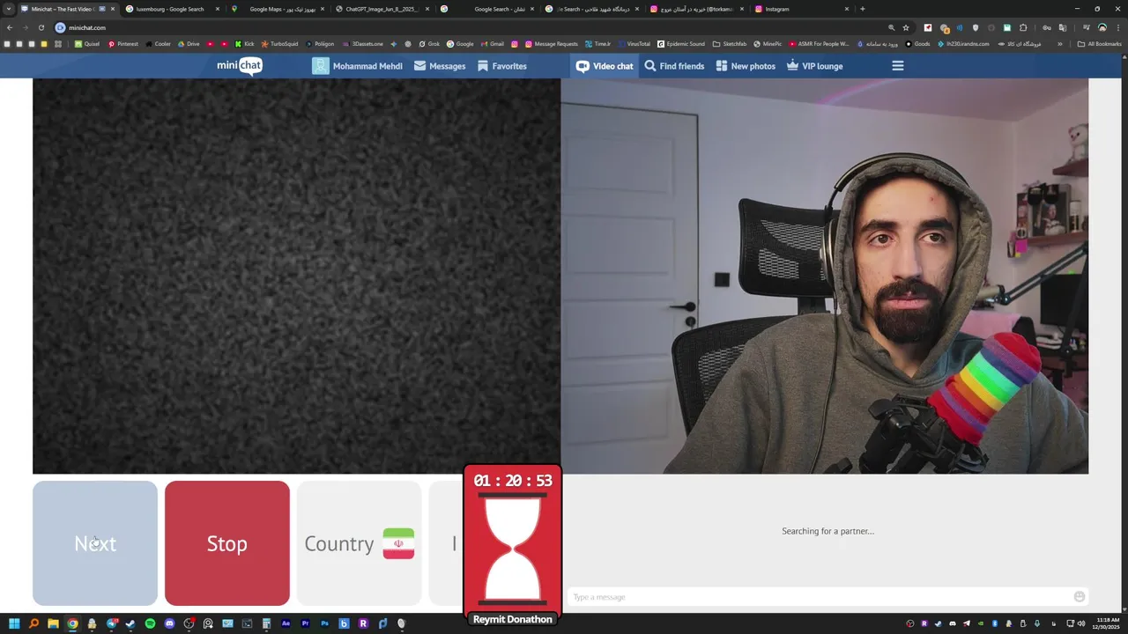Expand the All Bookmarks folder
1128x634 pixels.
click(x=1099, y=44)
